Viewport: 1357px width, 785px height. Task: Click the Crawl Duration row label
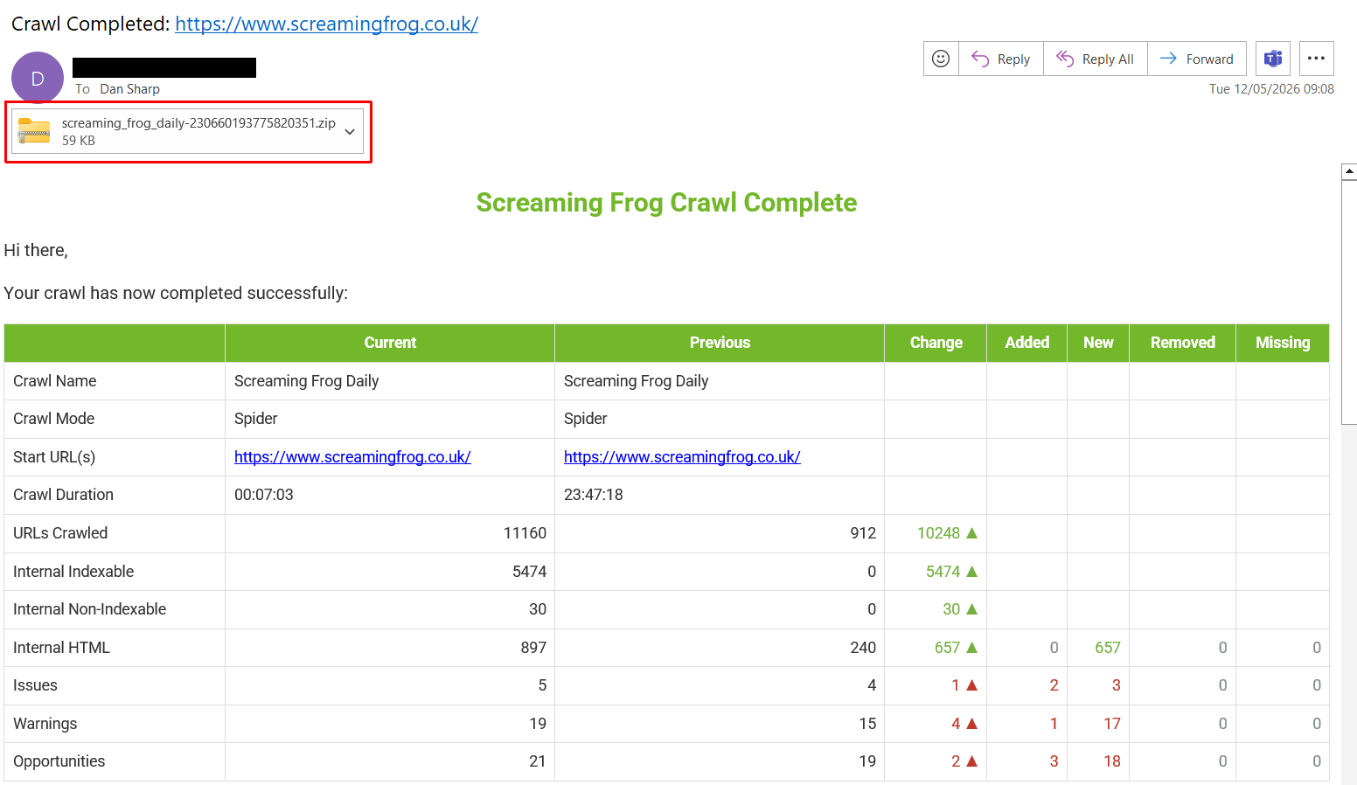pos(63,495)
